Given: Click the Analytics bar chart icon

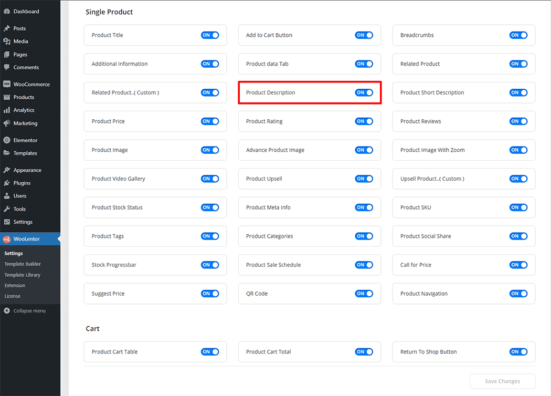Looking at the screenshot, I should (6, 110).
